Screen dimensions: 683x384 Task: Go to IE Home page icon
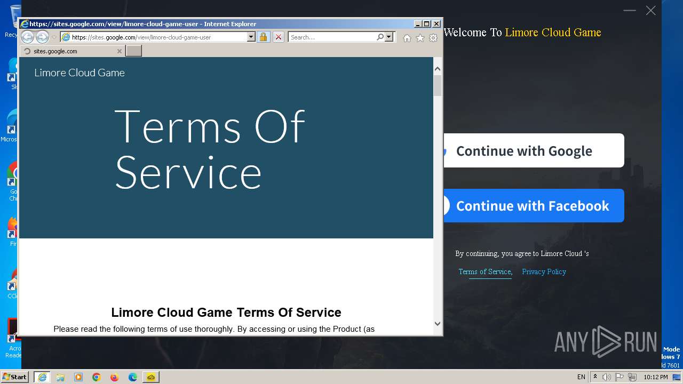tap(407, 38)
